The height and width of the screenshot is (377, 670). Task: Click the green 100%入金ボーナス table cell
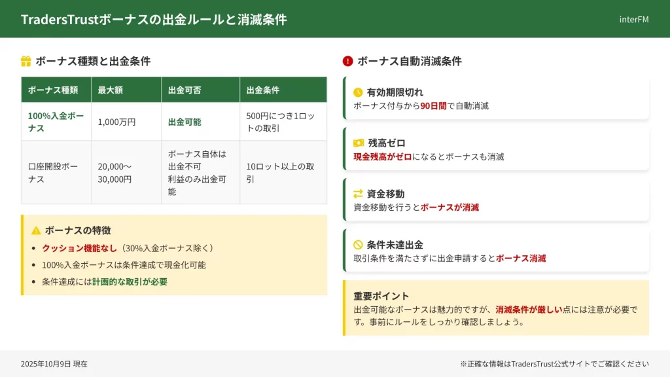[56, 122]
